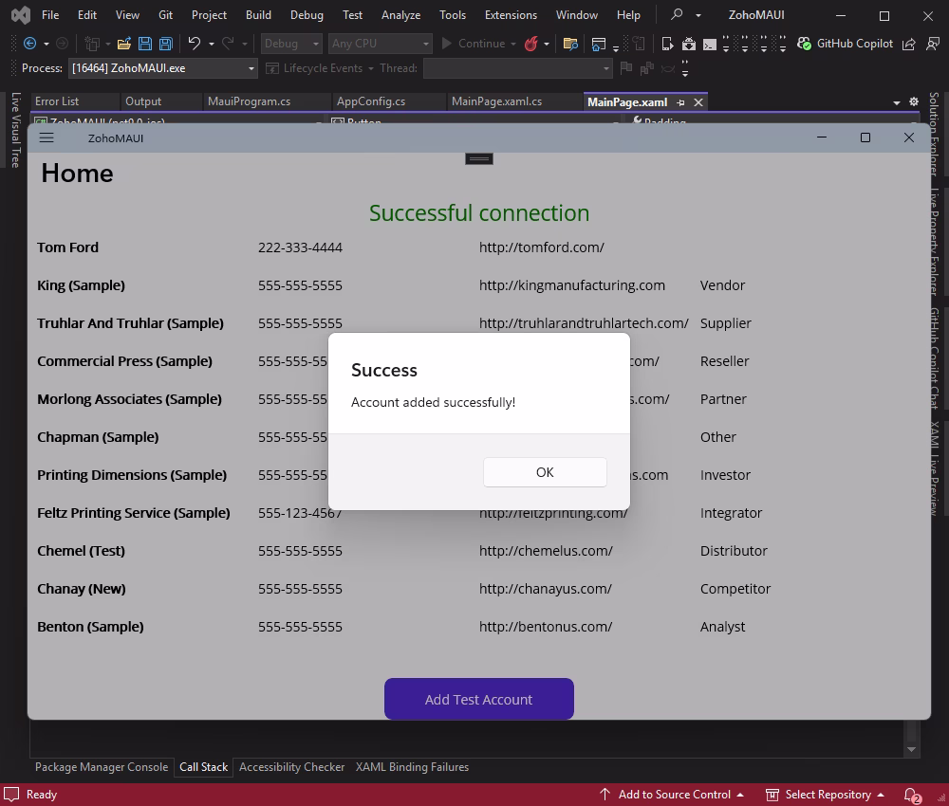The height and width of the screenshot is (806, 949).
Task: Open the Git menu
Action: pyautogui.click(x=165, y=15)
